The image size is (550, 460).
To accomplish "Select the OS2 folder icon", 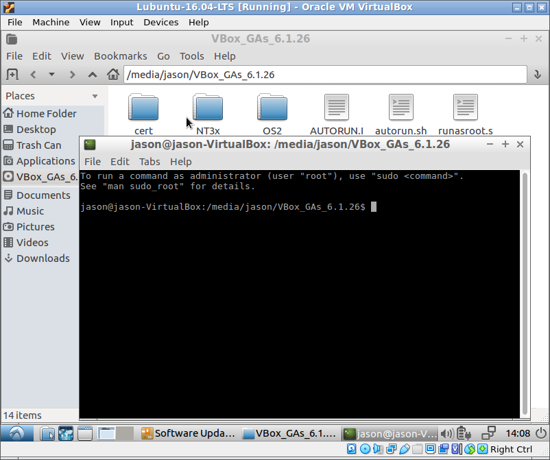I will [272, 107].
